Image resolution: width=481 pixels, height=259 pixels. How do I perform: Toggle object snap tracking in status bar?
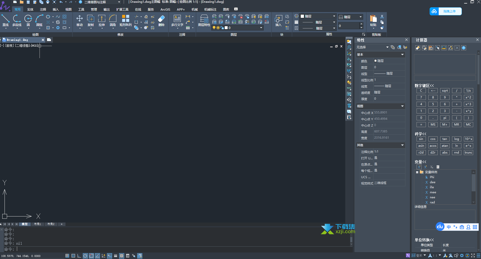[x=97, y=256]
